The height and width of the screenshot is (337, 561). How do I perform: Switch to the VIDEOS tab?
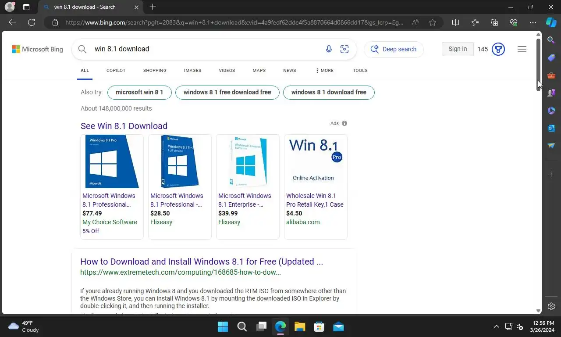coord(227,71)
